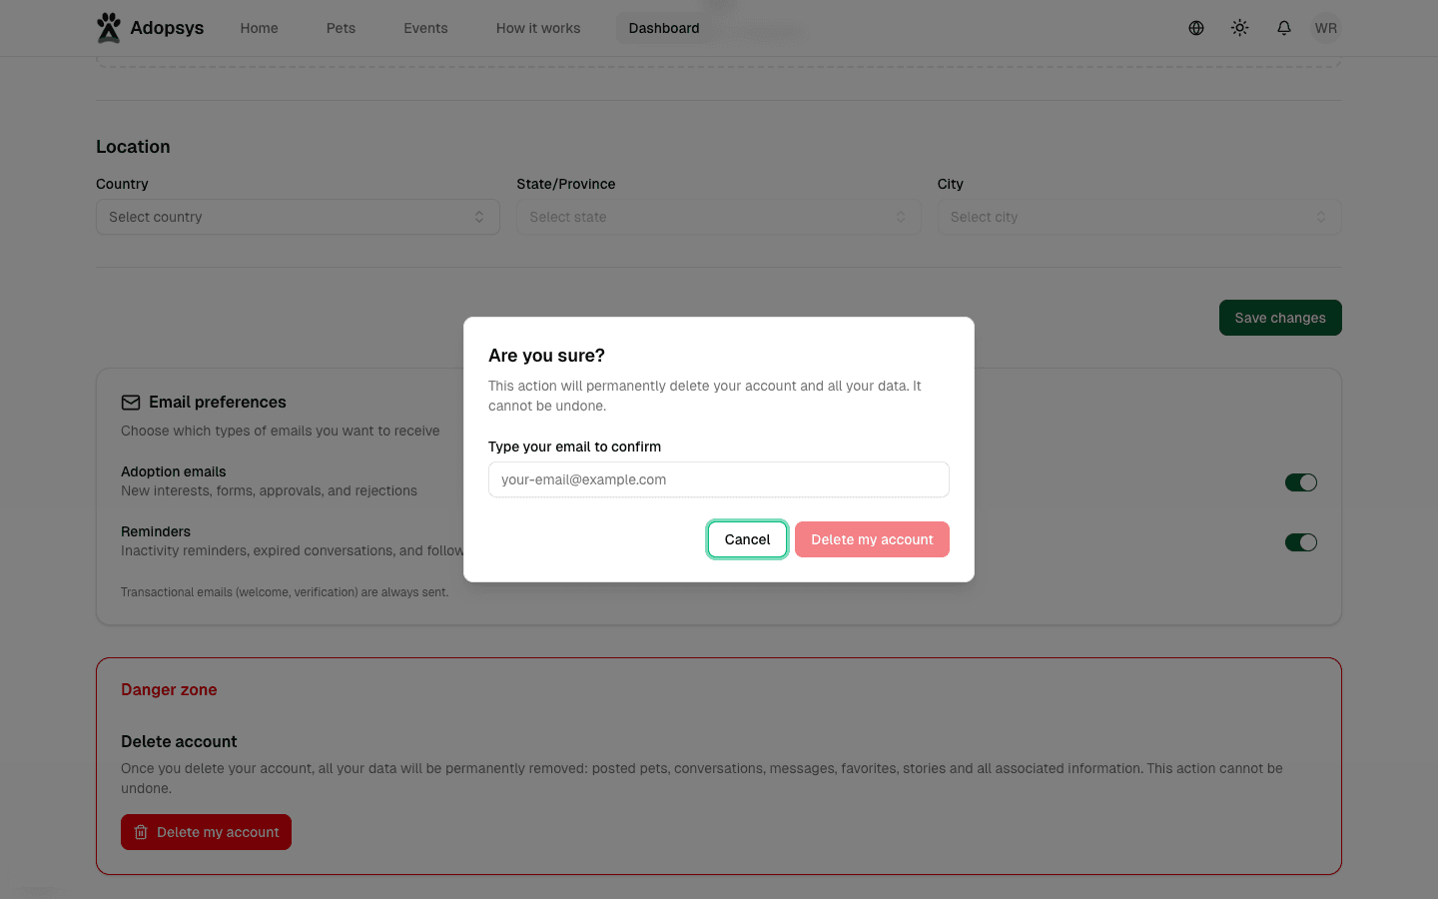Go to the Home nav item

tap(259, 28)
